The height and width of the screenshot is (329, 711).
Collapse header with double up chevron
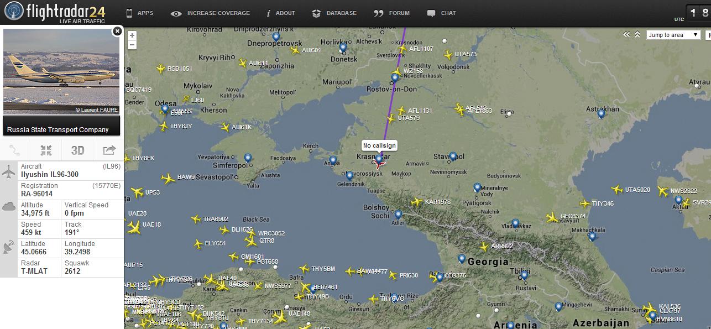(x=637, y=35)
